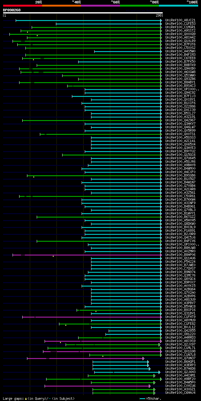Open hit UniRef100_Q00XQ9
Viewport: 201px width, 401px height.
[180, 34]
